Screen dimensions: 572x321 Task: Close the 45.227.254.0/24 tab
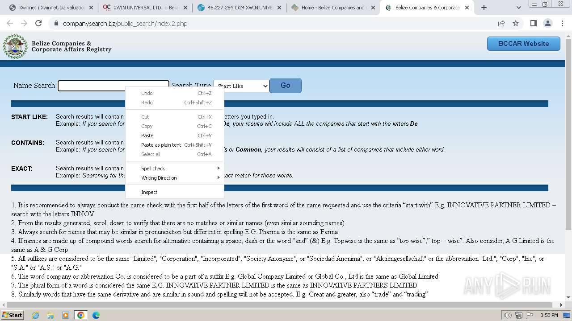pyautogui.click(x=279, y=8)
